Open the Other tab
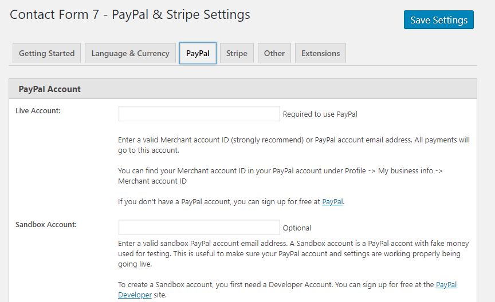 tap(274, 53)
